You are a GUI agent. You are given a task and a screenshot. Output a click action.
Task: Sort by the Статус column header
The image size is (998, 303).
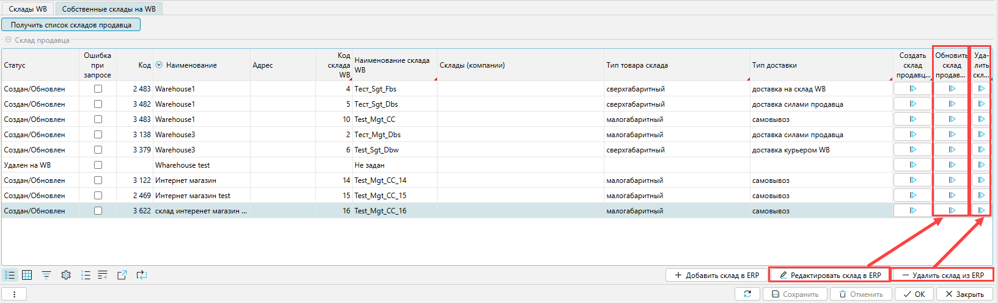tap(40, 65)
